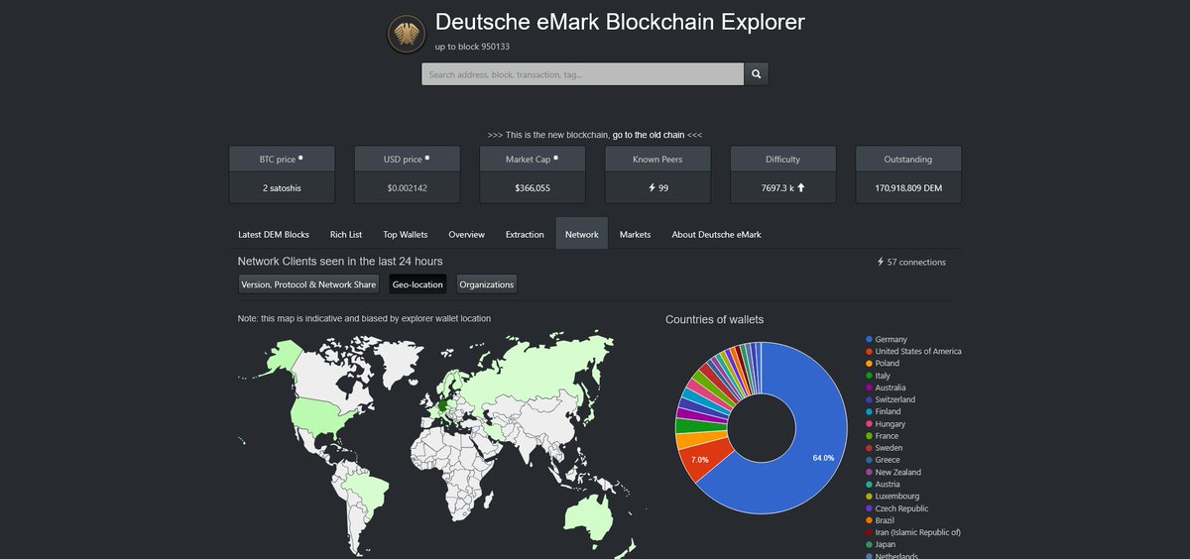Switch to the Organizations view

click(487, 284)
